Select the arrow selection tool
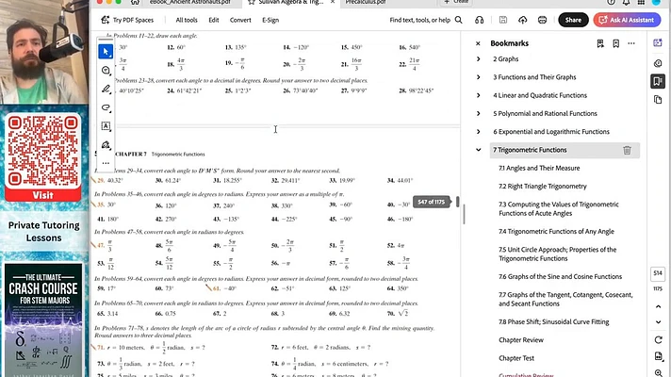 [x=106, y=52]
